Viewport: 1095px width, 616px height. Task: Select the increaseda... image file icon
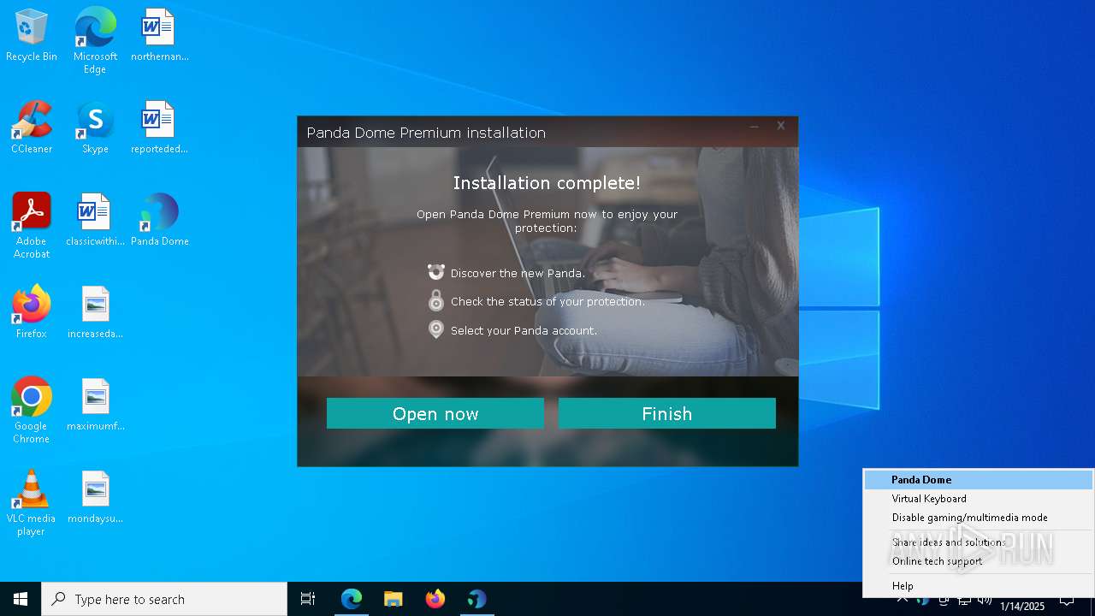tap(95, 312)
